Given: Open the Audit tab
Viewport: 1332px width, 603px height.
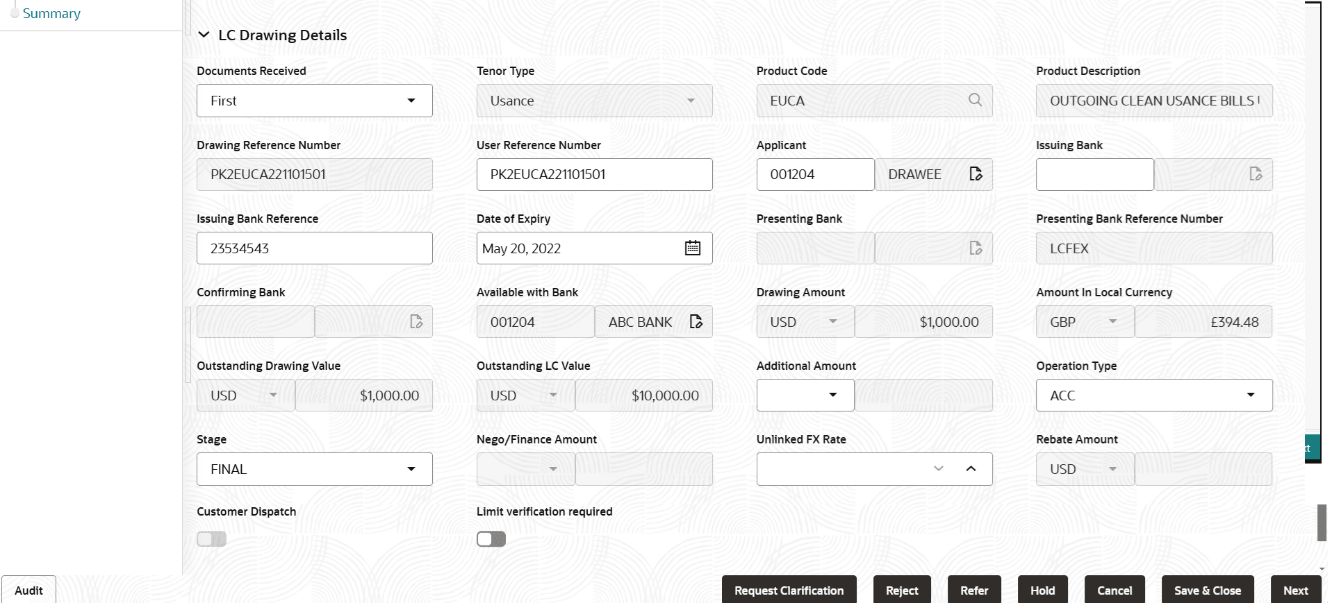Looking at the screenshot, I should tap(28, 590).
